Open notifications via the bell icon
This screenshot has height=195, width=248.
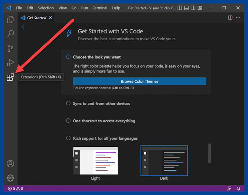point(238,188)
